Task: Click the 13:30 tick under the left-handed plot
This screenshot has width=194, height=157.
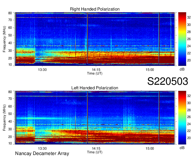Action: (42, 148)
